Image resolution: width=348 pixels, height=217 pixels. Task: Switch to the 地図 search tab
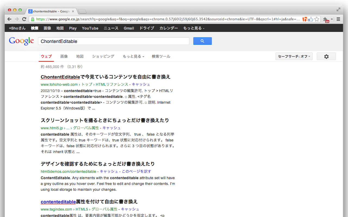(x=80, y=56)
